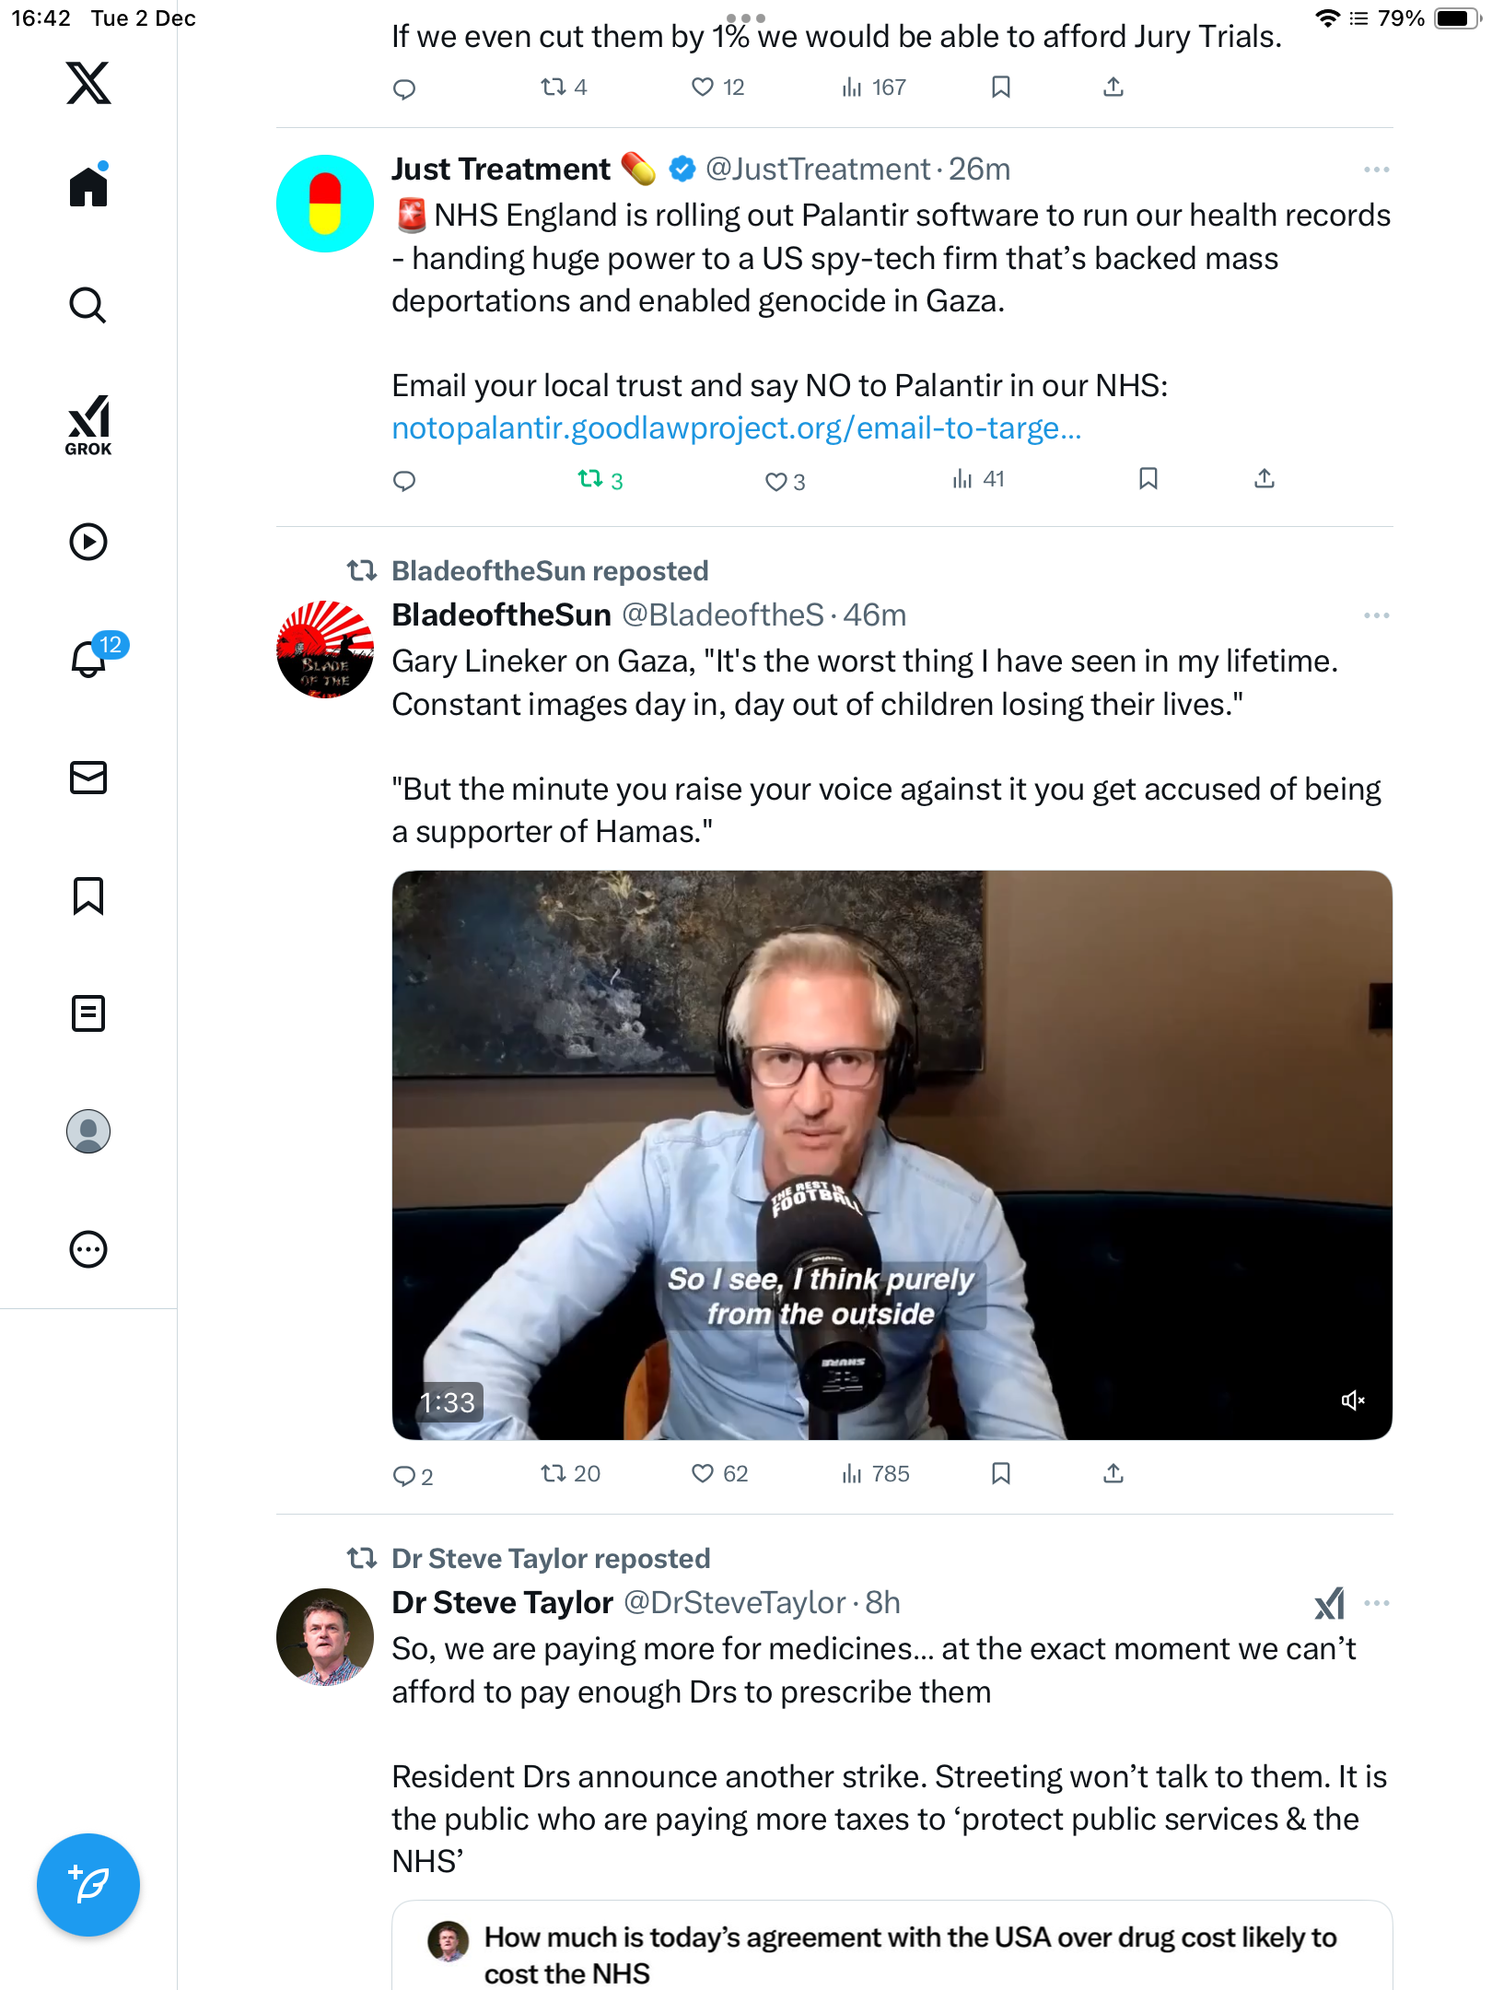Open more options on Just Treatment post
1492x1990 pixels.
pos(1376,170)
